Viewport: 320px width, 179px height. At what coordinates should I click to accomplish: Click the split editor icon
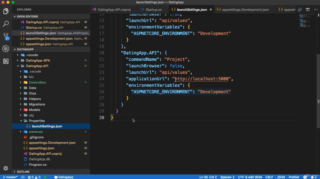pos(308,10)
